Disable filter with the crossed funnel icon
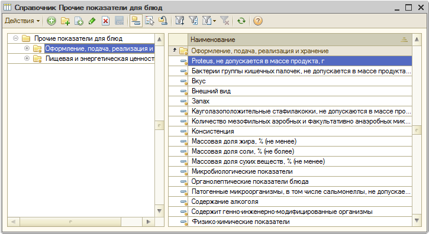This screenshot has height=234, width=429. [225, 21]
